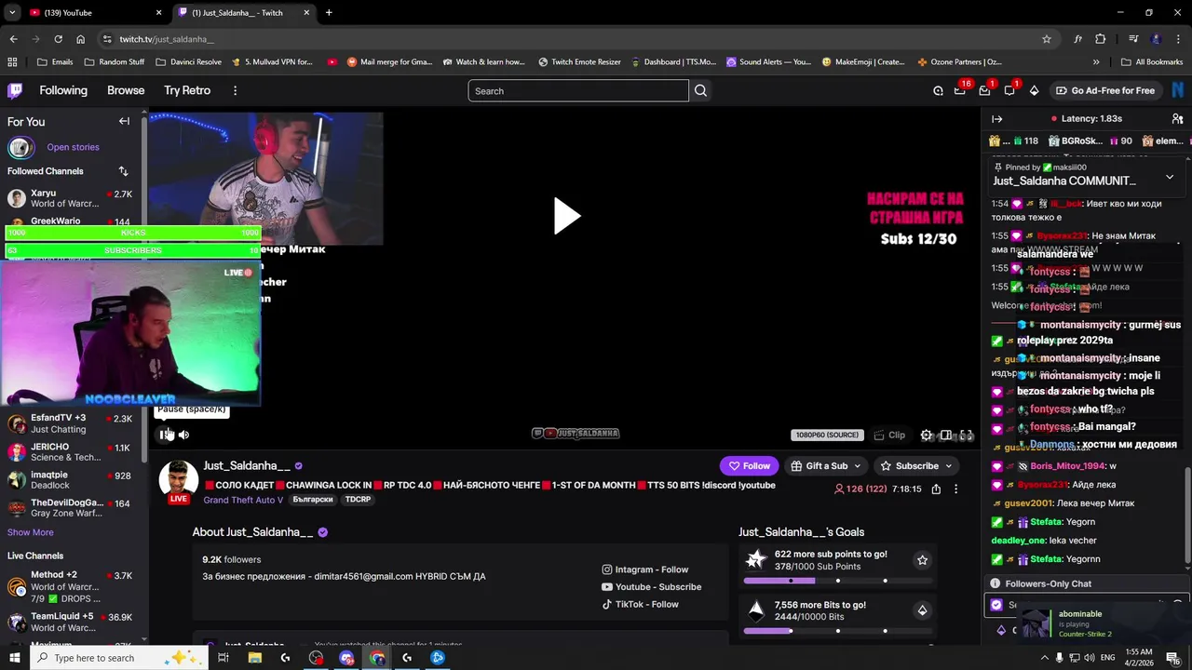Open a new browser tab
1192x670 pixels.
[329, 13]
